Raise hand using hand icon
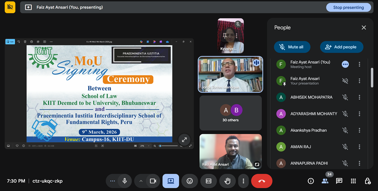The height and width of the screenshot is (191, 378). point(227,181)
